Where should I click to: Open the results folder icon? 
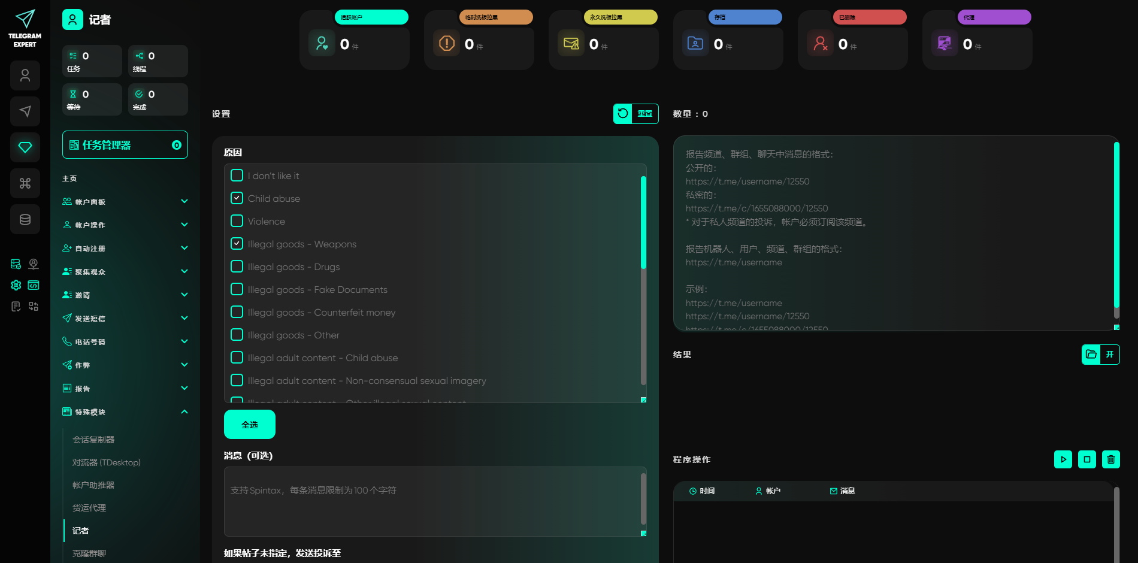[x=1091, y=355]
